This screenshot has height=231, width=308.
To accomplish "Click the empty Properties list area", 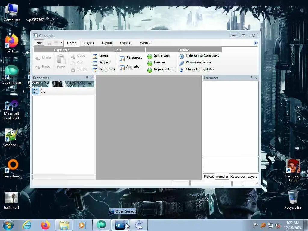I will pos(63,135).
